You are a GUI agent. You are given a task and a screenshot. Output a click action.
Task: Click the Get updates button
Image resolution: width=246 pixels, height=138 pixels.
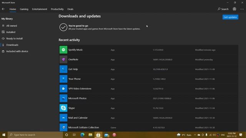tap(230, 17)
